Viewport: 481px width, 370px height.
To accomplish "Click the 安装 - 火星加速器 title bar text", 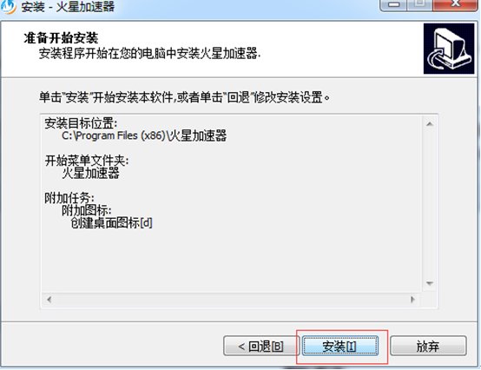I will 68,7.
